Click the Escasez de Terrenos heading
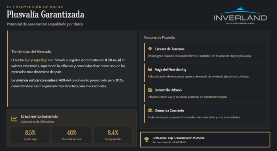The image size is (277, 151). point(169,49)
